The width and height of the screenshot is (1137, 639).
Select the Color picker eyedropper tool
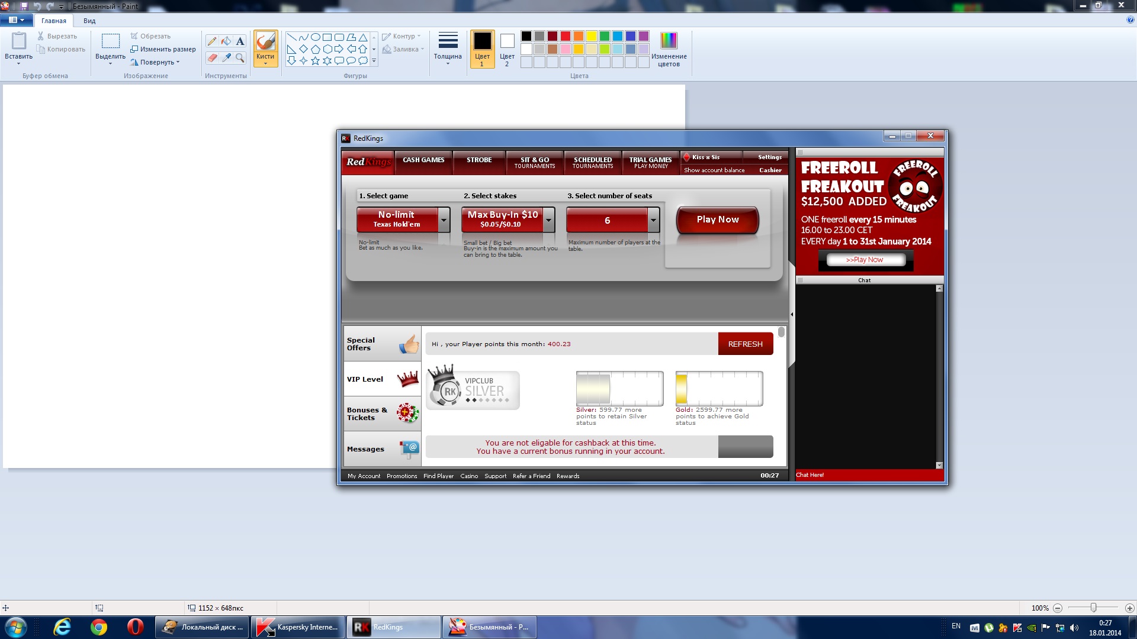click(x=226, y=58)
